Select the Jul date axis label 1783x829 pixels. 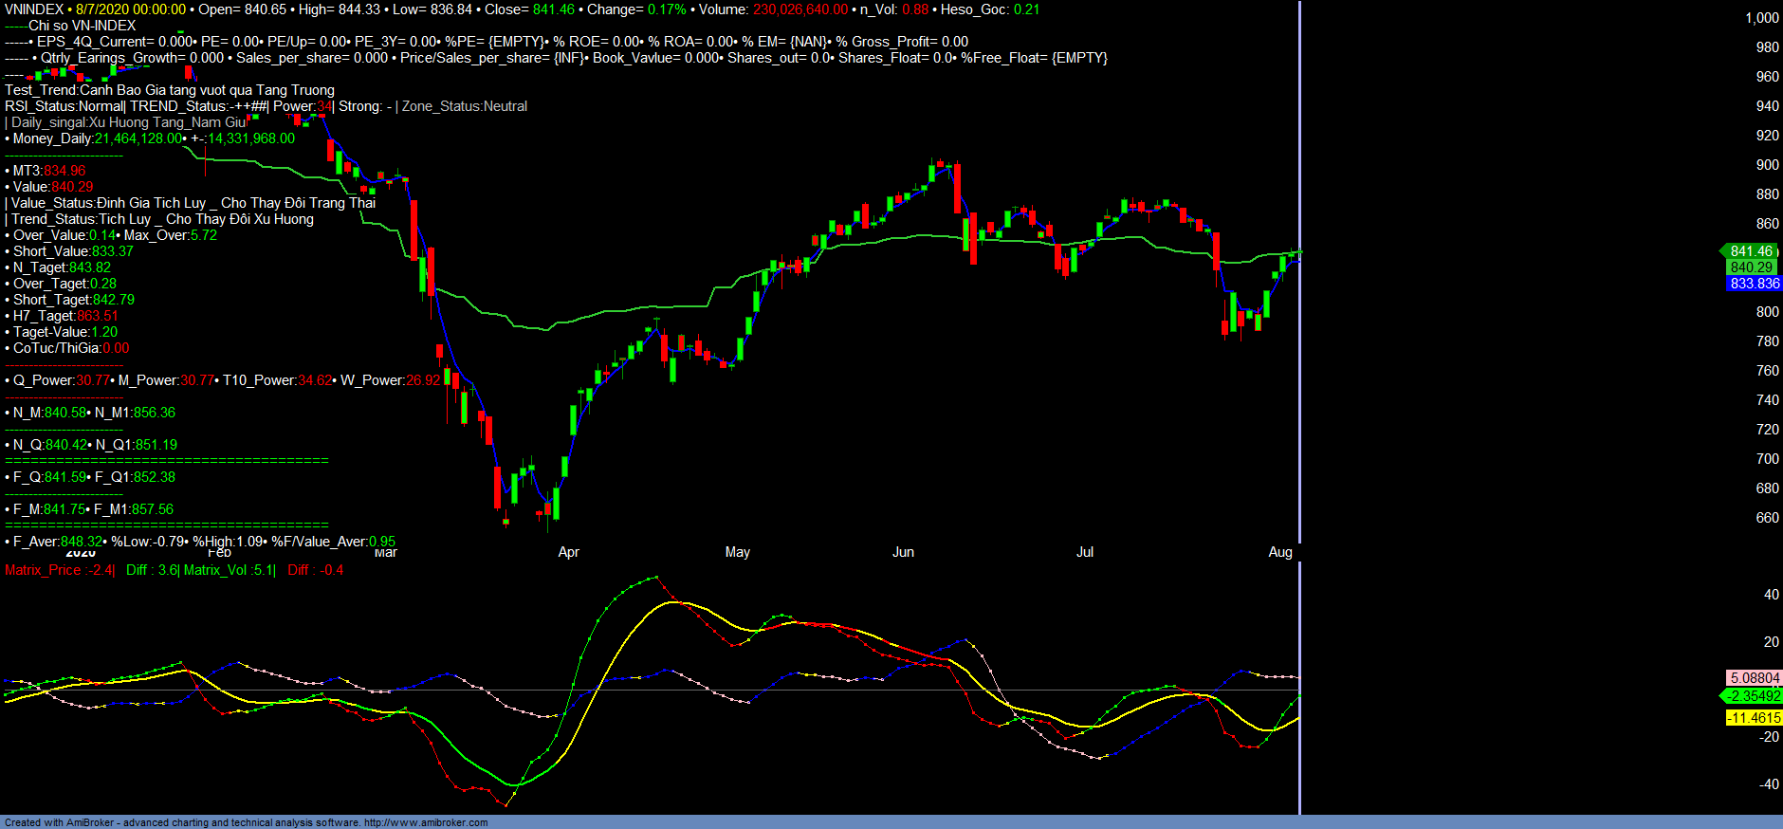click(1084, 552)
